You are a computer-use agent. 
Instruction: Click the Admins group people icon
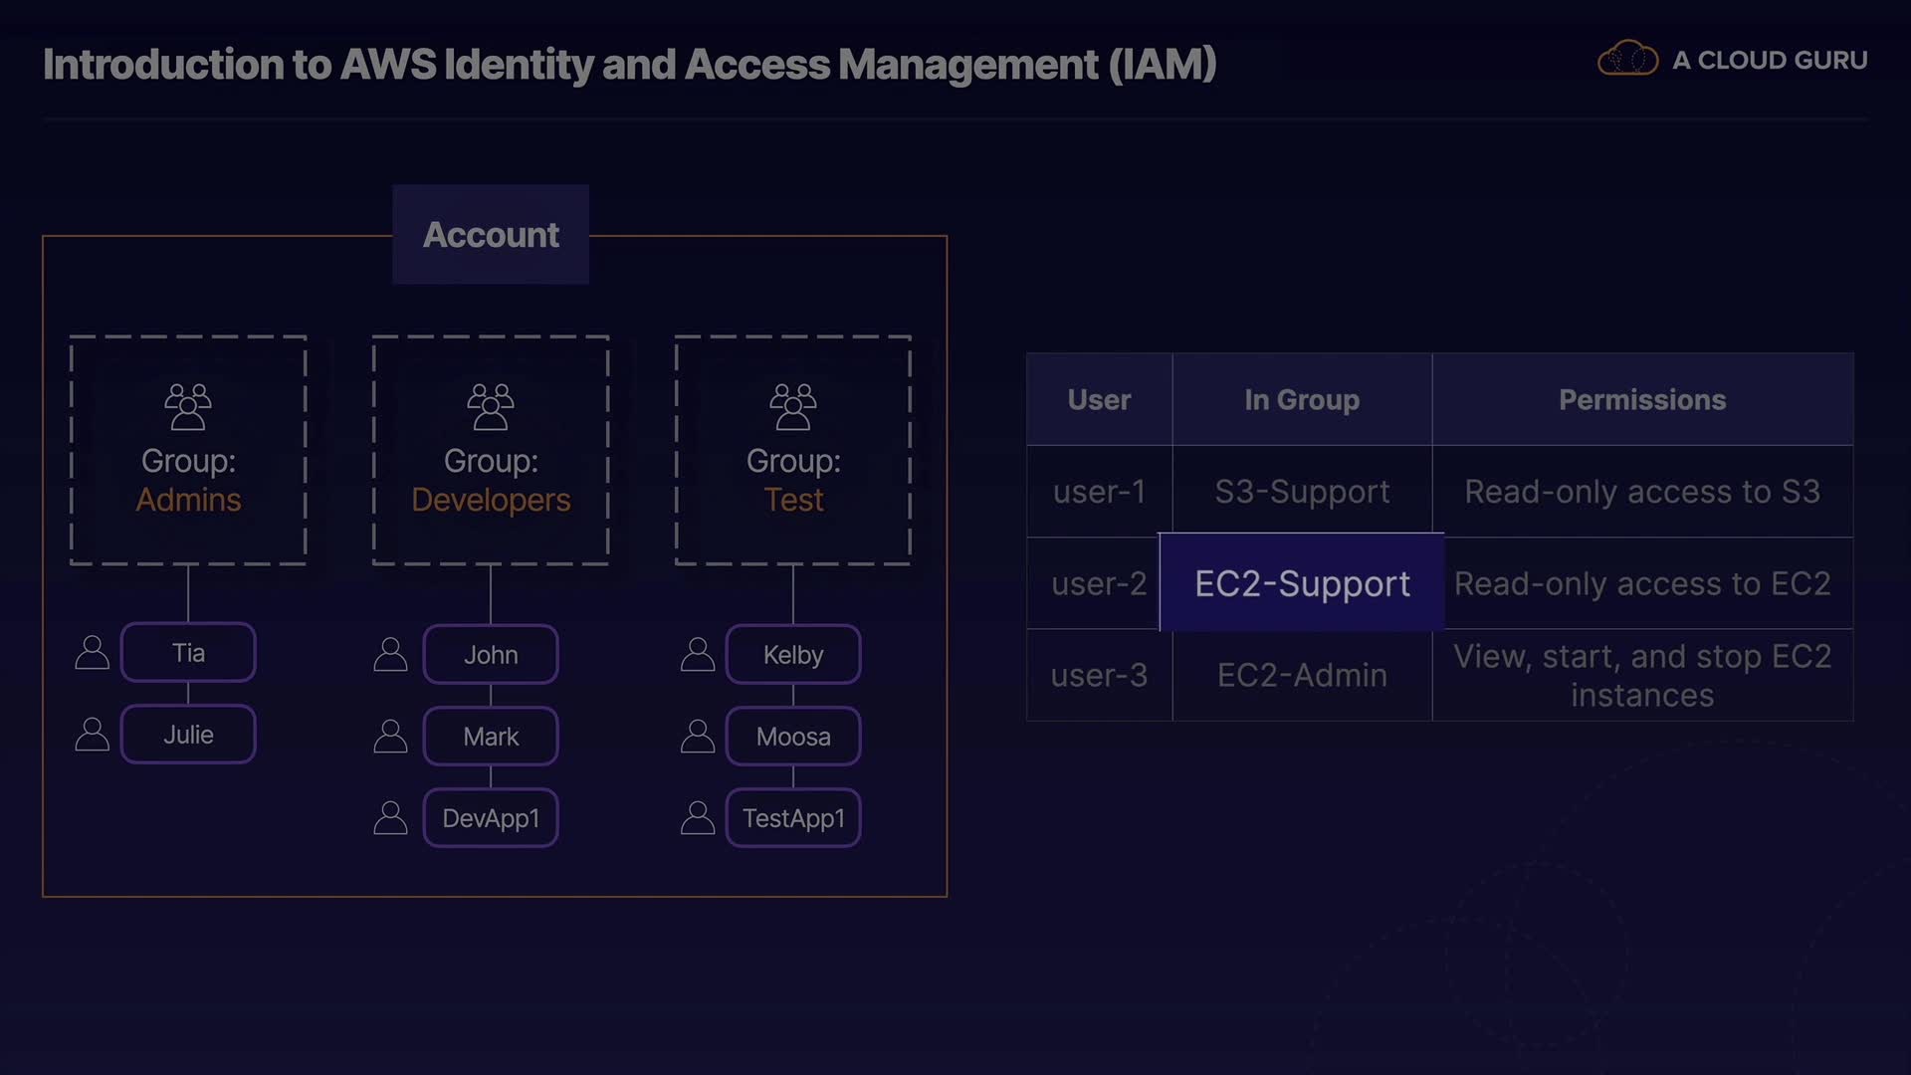tap(188, 406)
